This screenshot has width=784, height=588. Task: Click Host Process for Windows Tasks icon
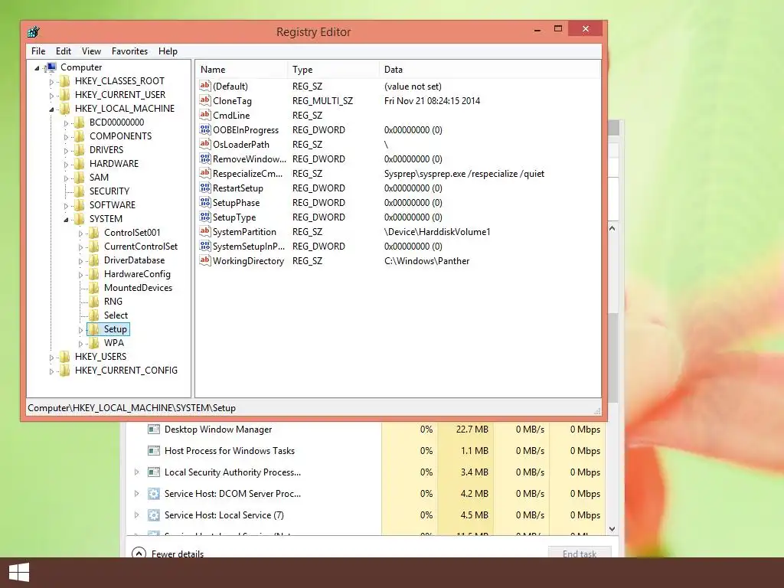click(153, 450)
